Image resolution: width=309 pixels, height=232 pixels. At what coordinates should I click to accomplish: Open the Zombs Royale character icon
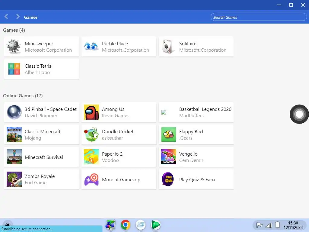(14, 179)
